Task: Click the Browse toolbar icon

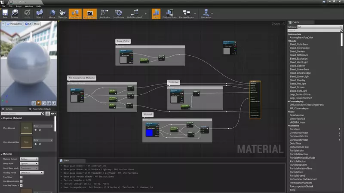Action: 15,14
